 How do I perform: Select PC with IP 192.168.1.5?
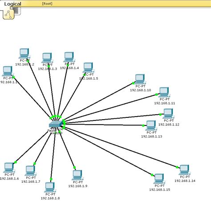pyautogui.click(x=89, y=68)
